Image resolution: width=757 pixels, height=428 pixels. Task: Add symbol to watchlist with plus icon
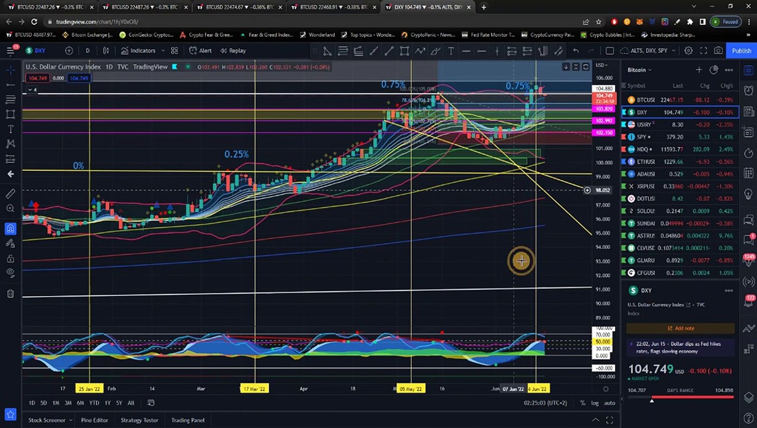tap(699, 70)
